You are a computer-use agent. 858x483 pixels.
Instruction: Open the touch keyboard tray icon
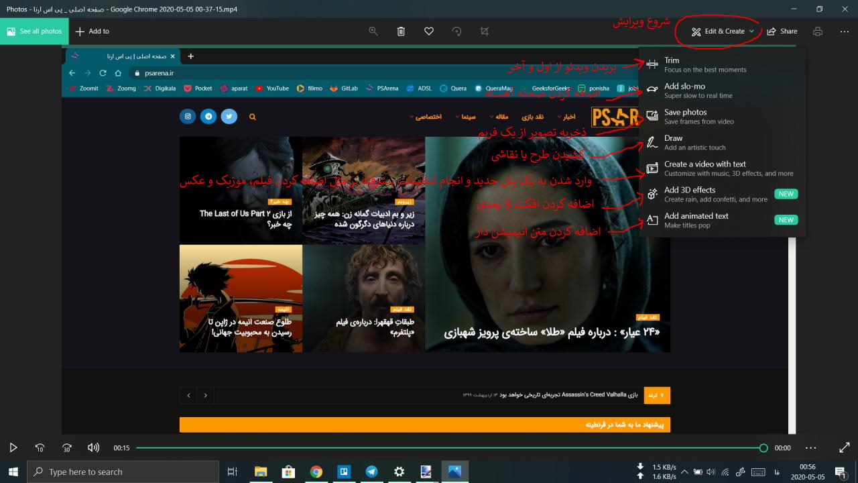758,472
